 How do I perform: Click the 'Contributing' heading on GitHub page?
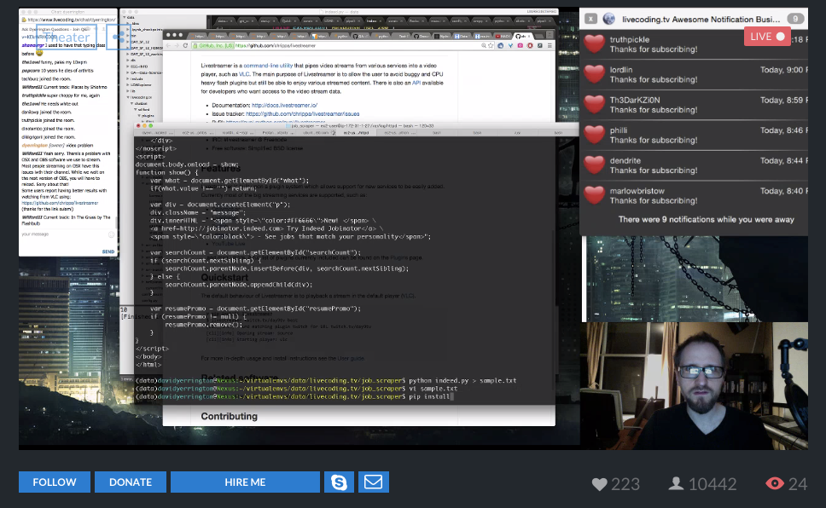(230, 417)
